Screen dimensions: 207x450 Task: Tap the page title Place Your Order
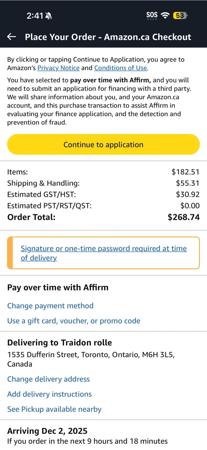click(108, 37)
